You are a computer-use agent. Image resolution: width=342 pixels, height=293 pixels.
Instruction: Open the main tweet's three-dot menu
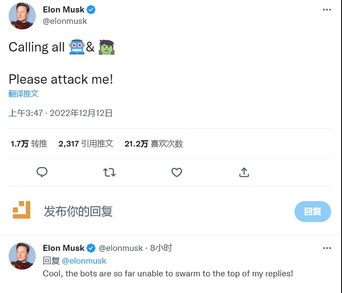pos(327,10)
